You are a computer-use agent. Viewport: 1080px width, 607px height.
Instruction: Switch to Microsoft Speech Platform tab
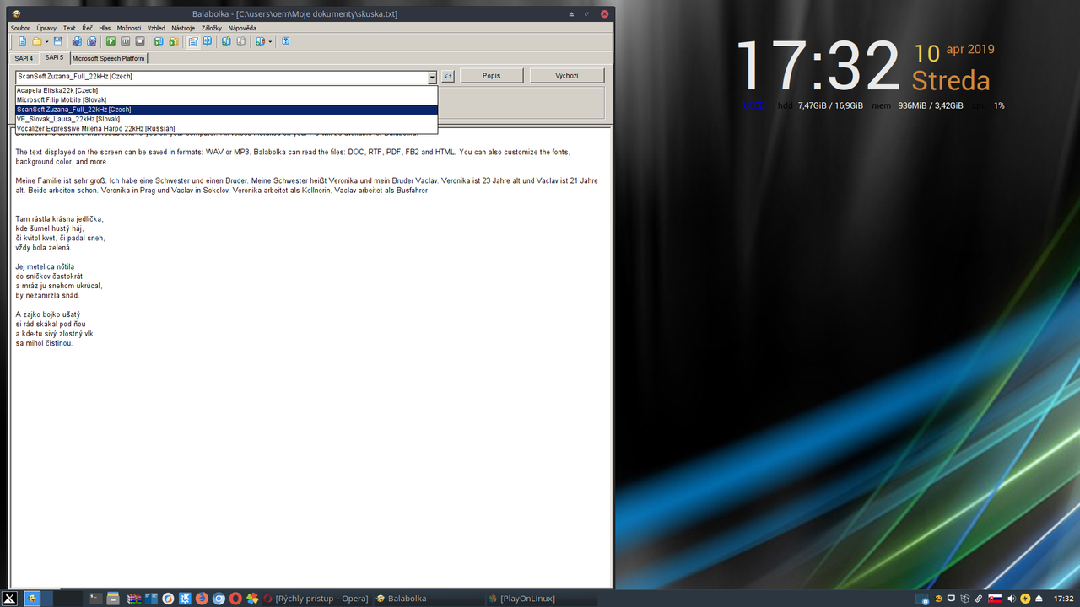click(x=109, y=58)
